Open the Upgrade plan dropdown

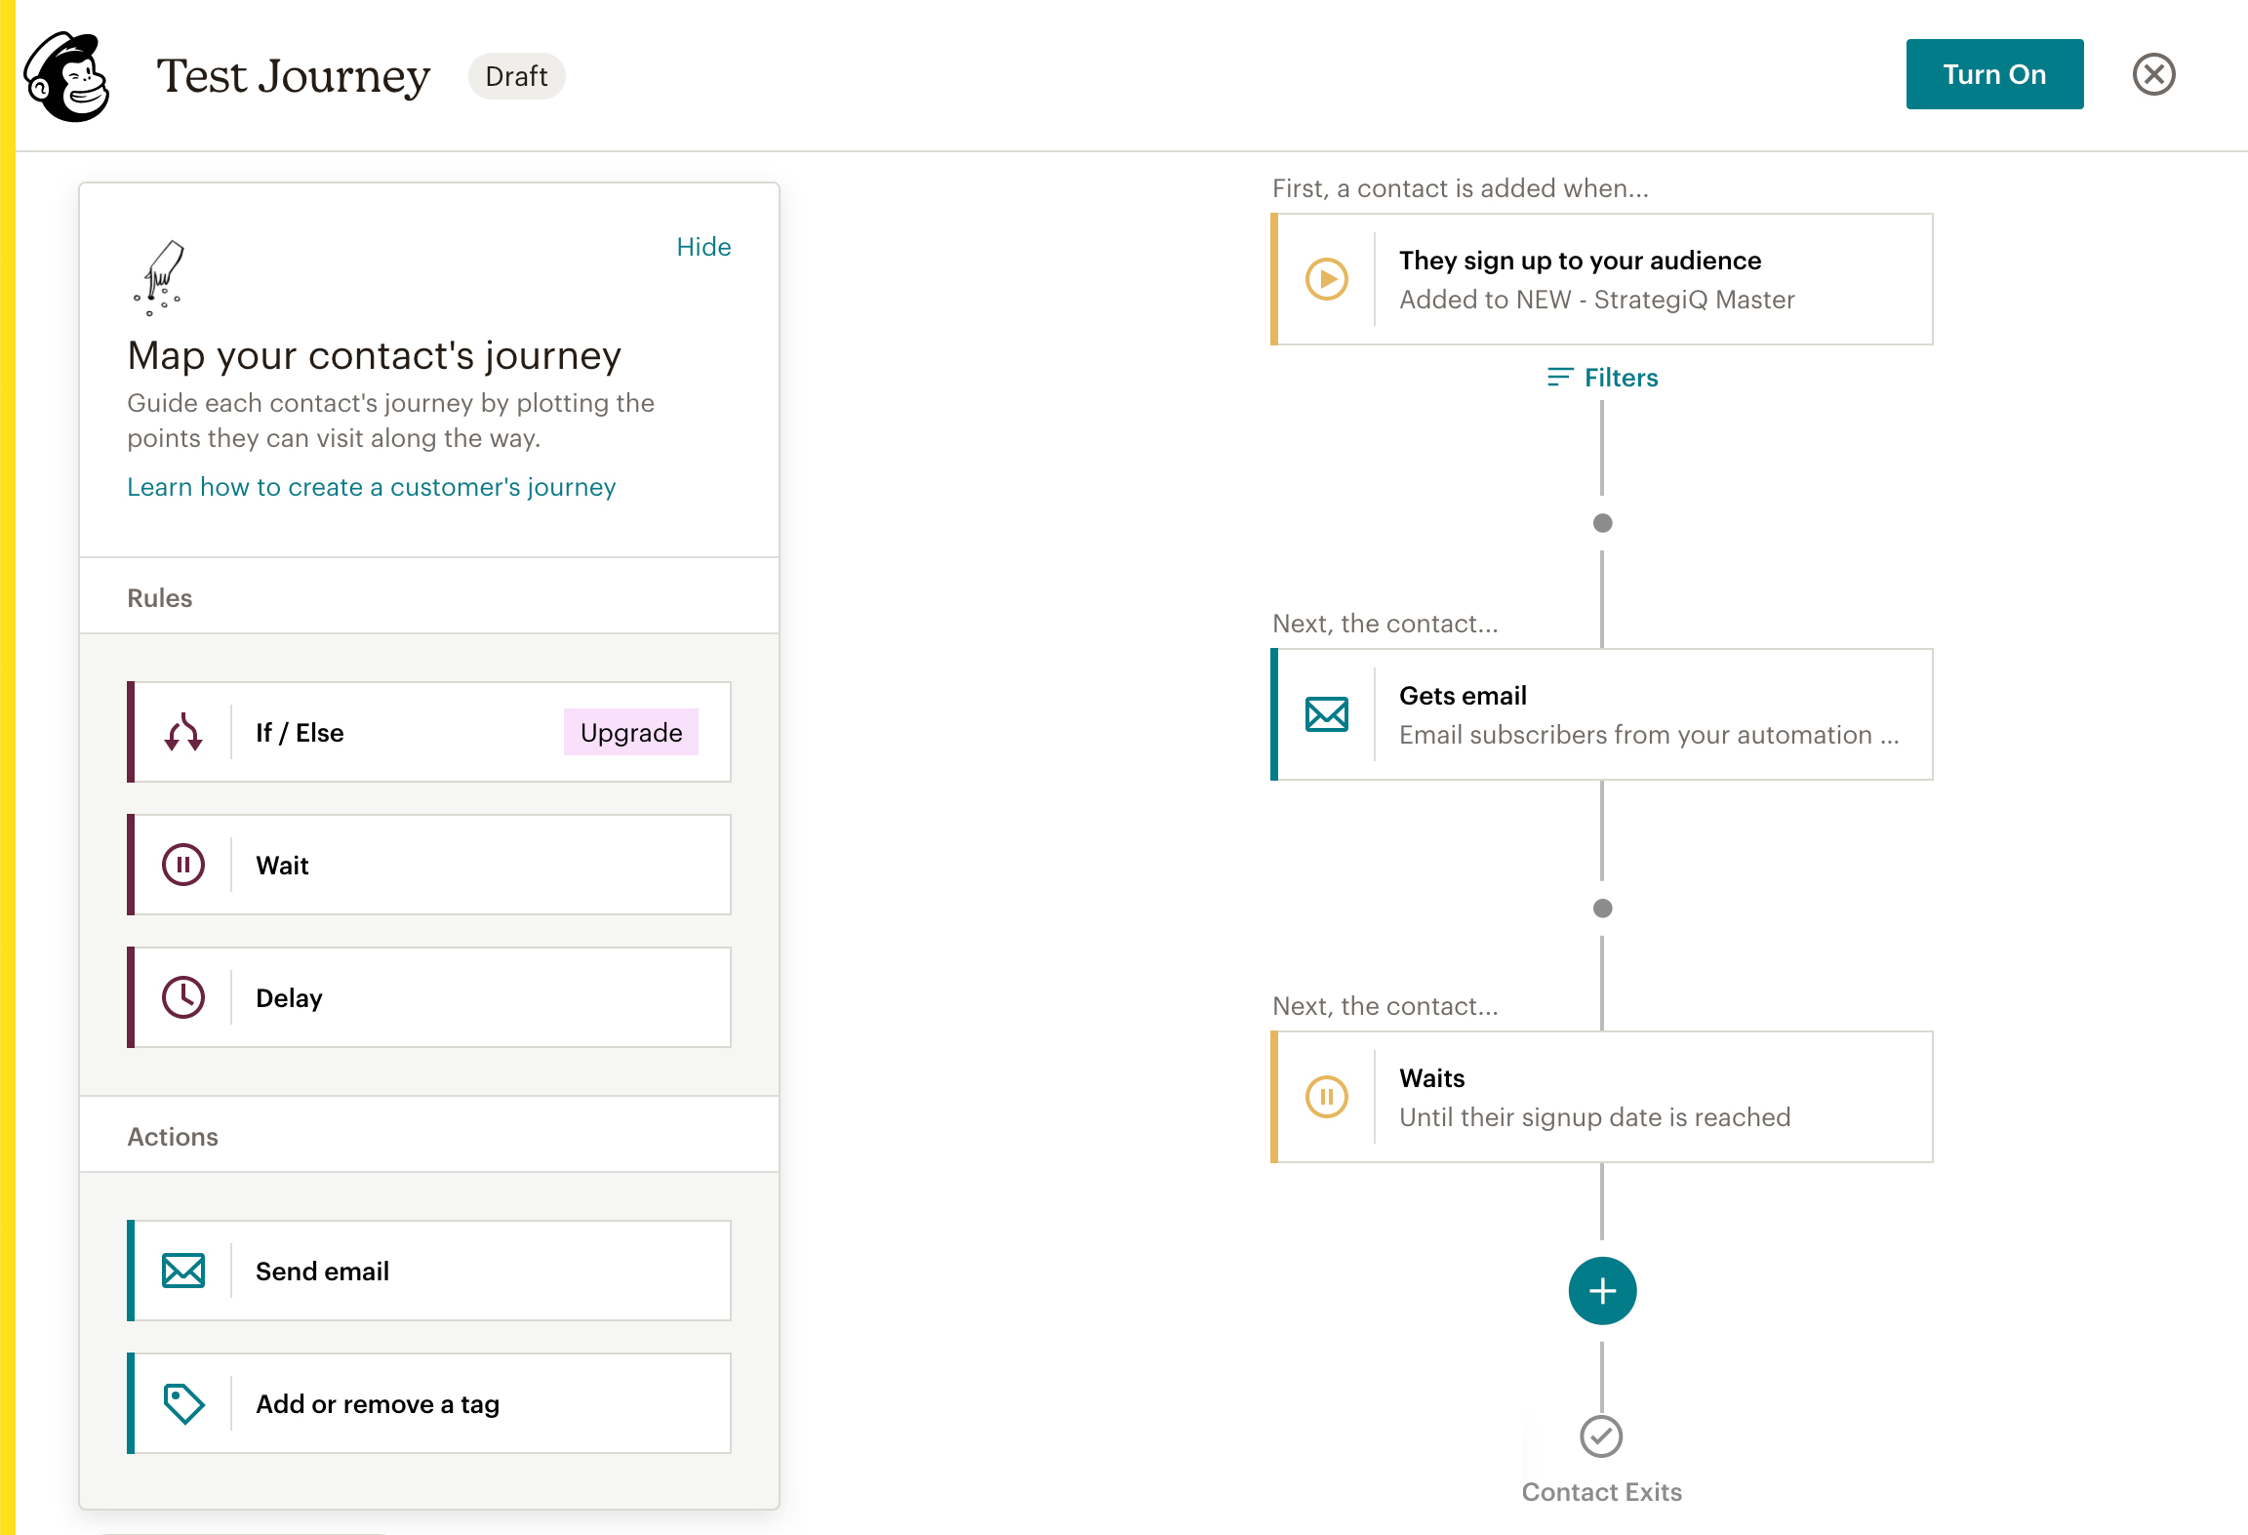click(630, 733)
